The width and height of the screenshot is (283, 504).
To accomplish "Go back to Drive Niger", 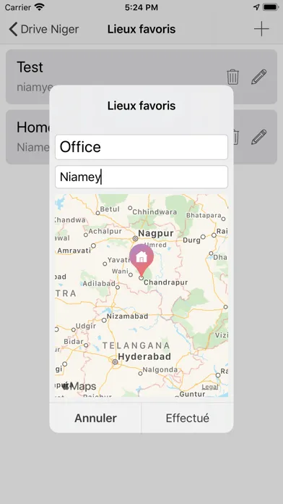I will click(x=43, y=29).
